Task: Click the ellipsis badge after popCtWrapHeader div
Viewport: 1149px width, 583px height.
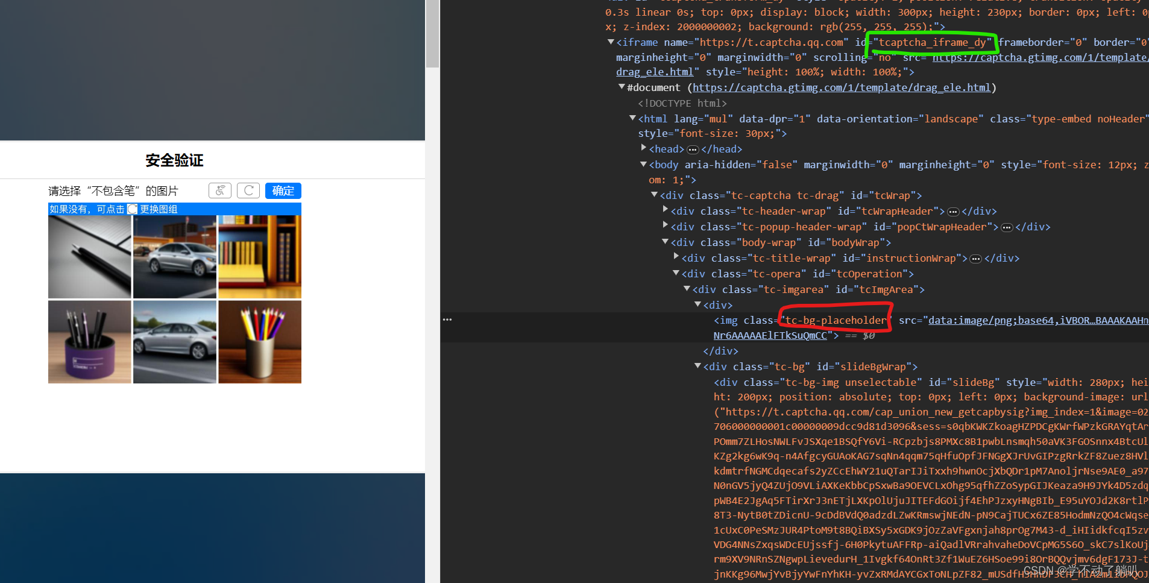Action: click(1007, 227)
